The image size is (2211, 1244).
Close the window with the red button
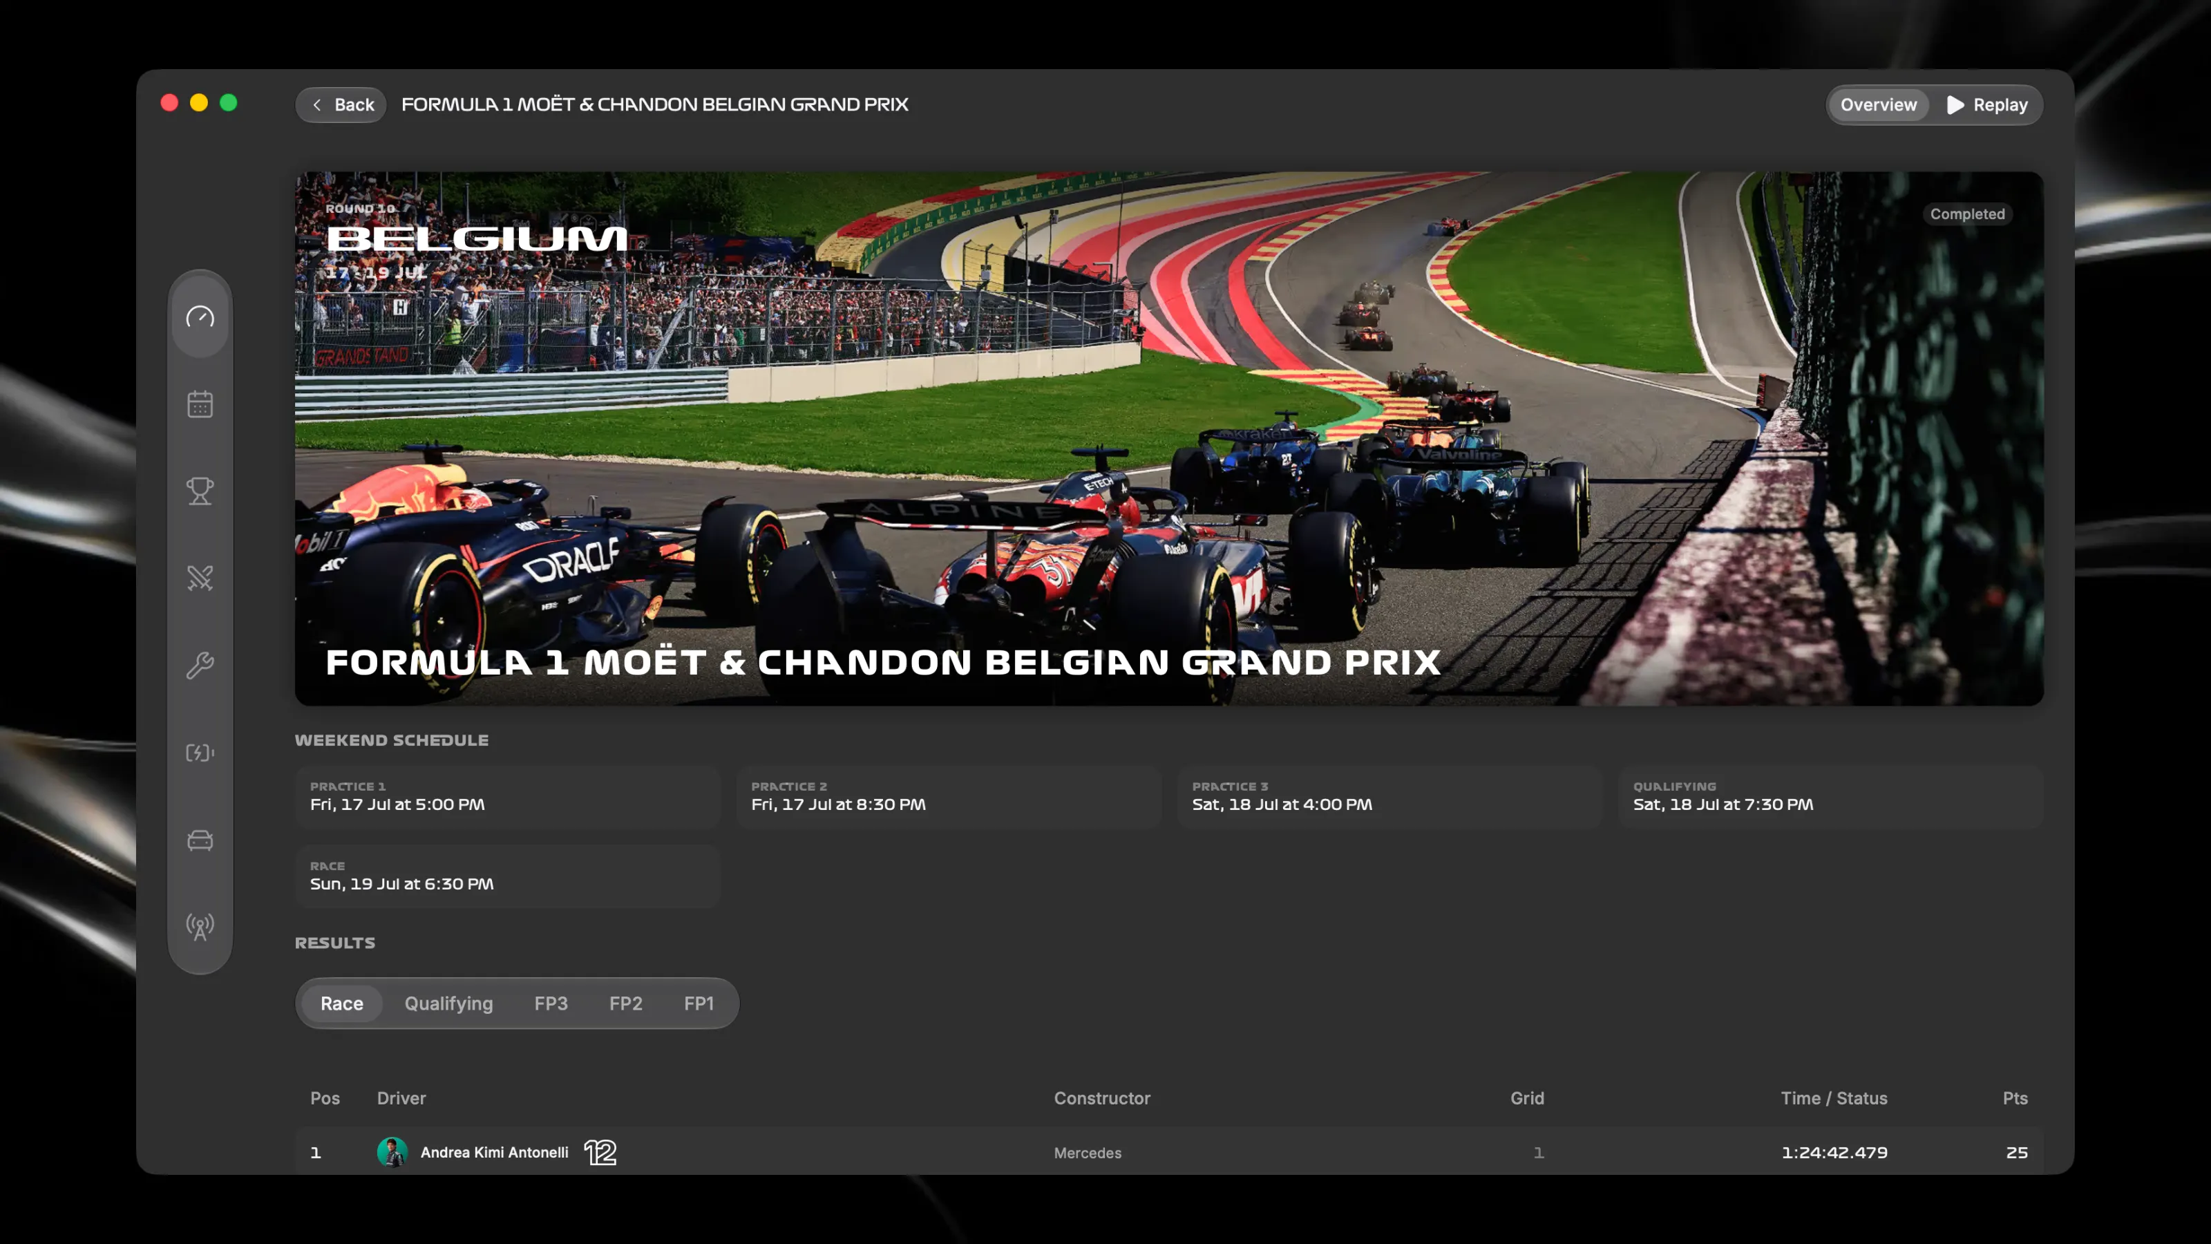tap(169, 103)
